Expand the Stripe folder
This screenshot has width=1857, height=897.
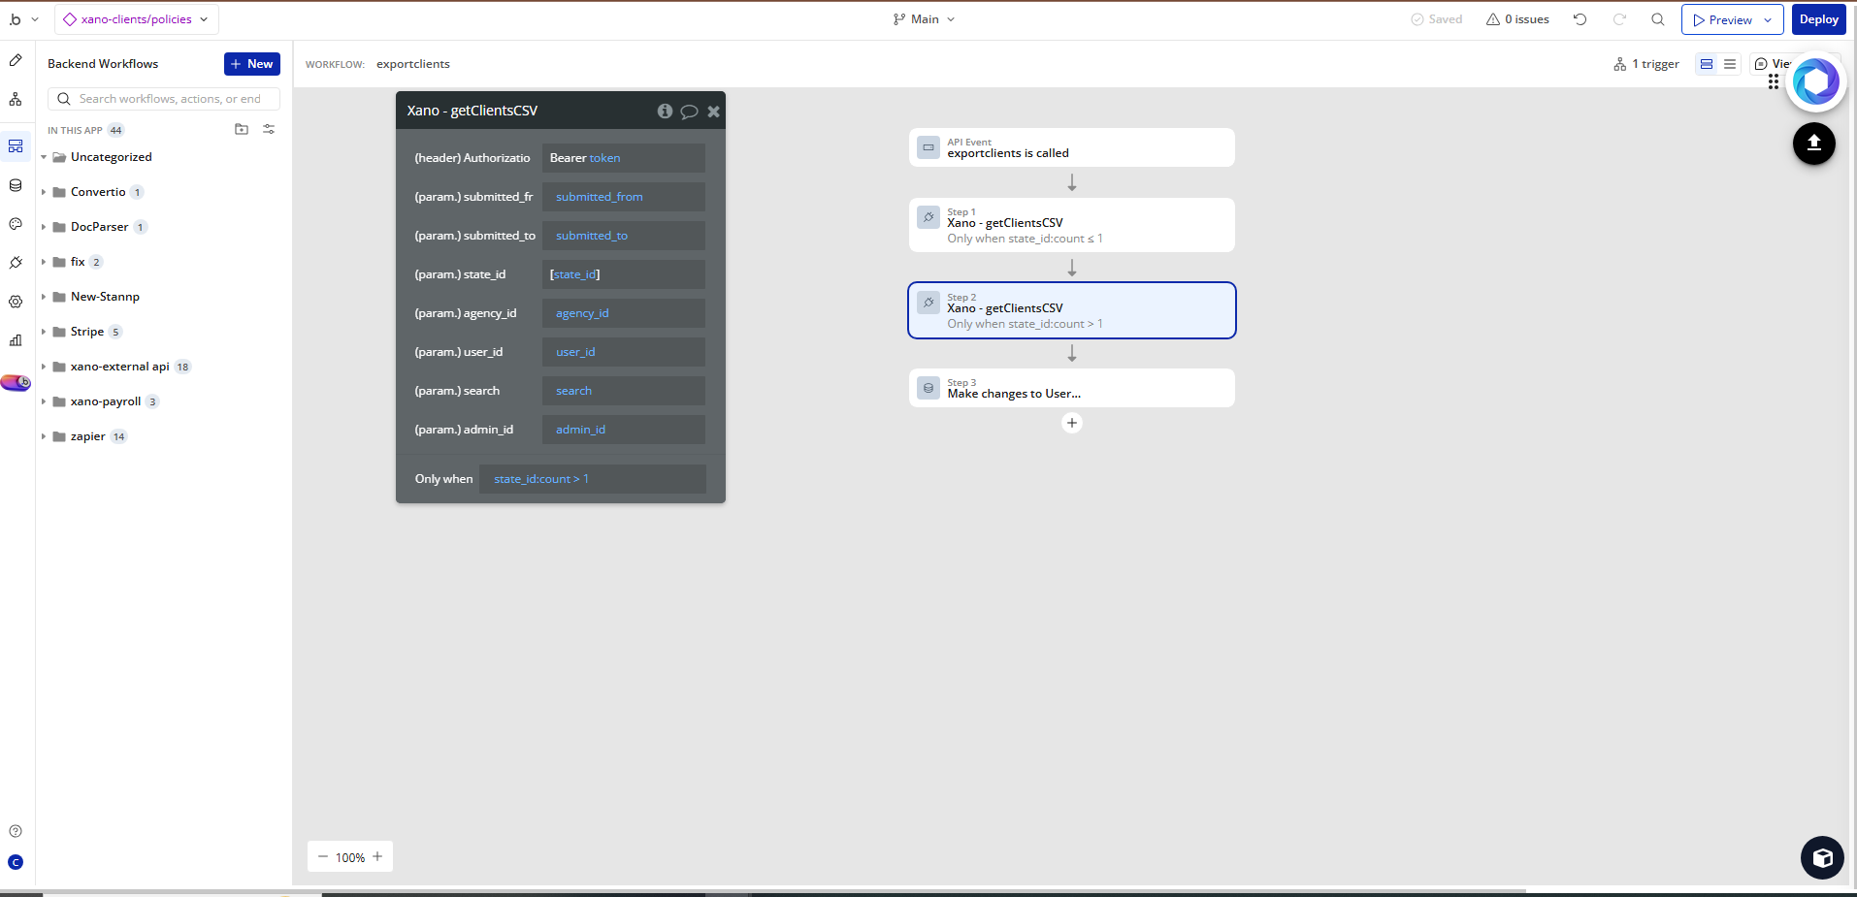coord(44,332)
